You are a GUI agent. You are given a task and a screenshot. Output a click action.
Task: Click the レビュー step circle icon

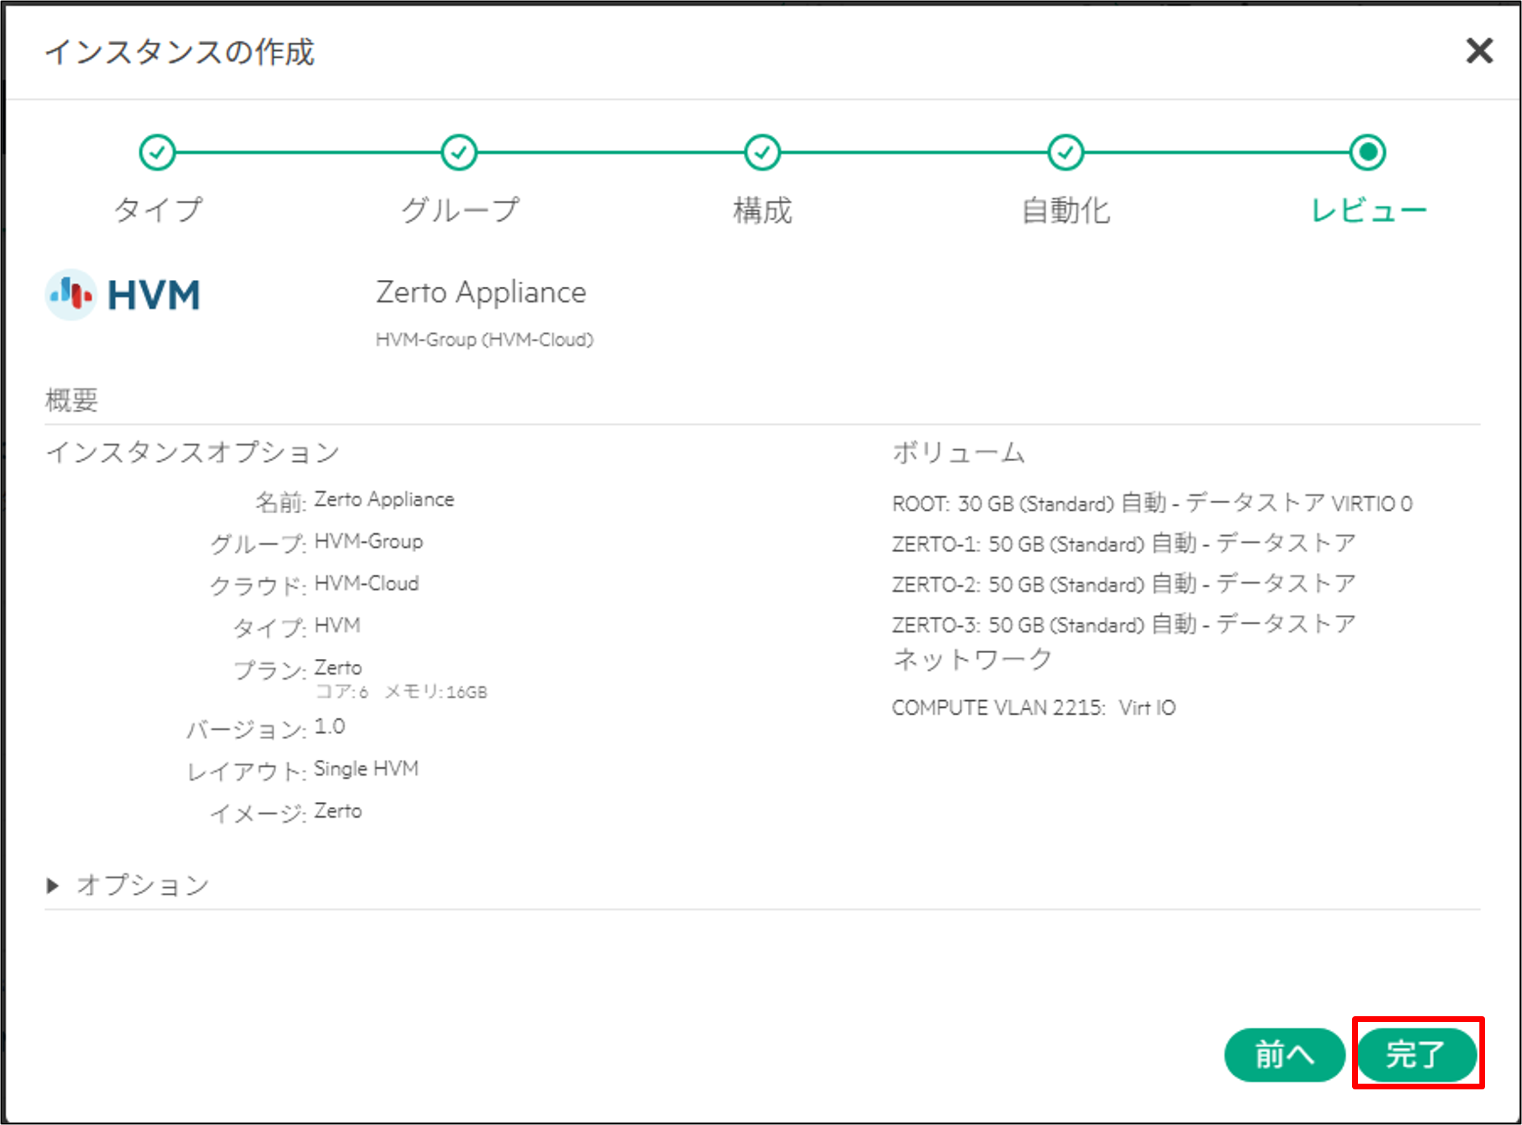pyautogui.click(x=1367, y=153)
